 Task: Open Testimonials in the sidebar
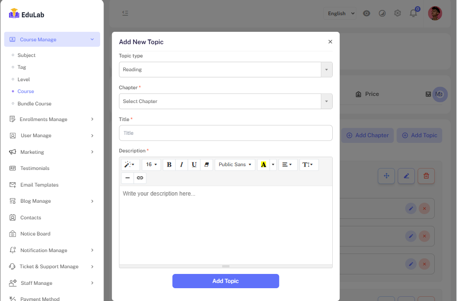click(x=35, y=169)
